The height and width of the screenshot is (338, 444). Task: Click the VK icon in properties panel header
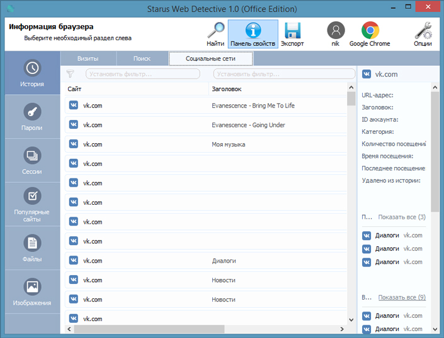coord(367,74)
